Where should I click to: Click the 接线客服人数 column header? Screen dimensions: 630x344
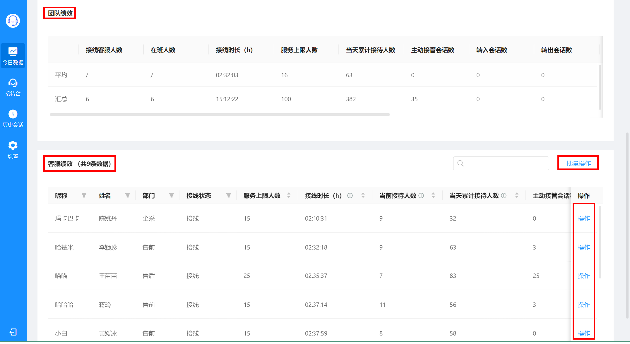coord(104,50)
